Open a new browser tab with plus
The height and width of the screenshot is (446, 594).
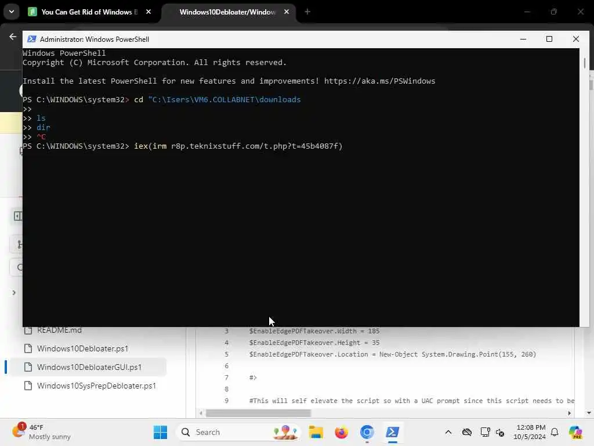tap(307, 12)
